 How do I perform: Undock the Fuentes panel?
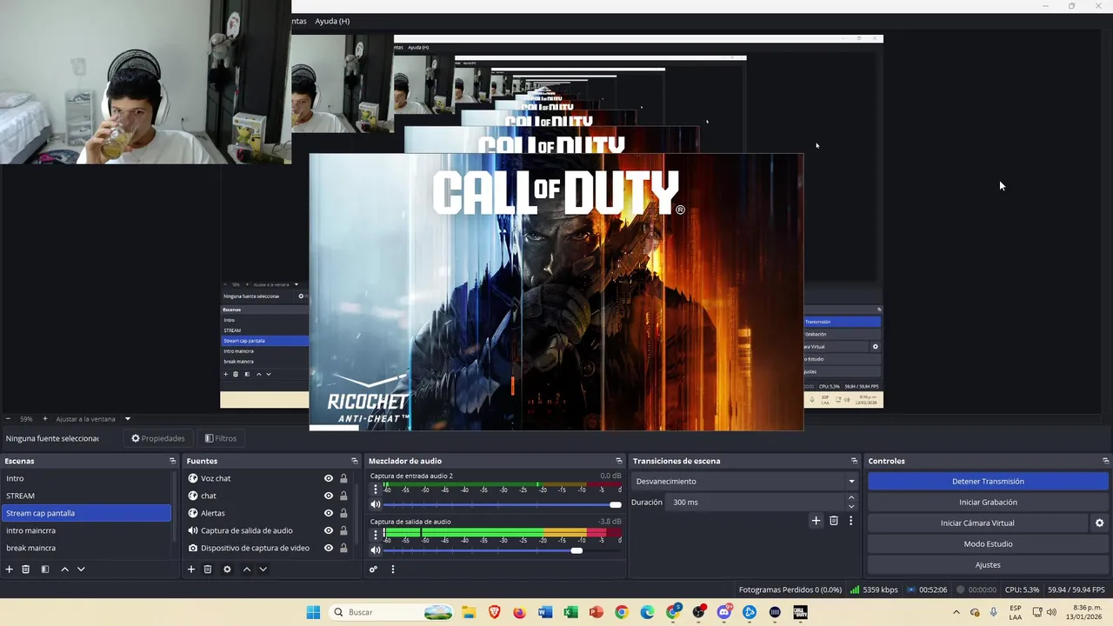(354, 461)
